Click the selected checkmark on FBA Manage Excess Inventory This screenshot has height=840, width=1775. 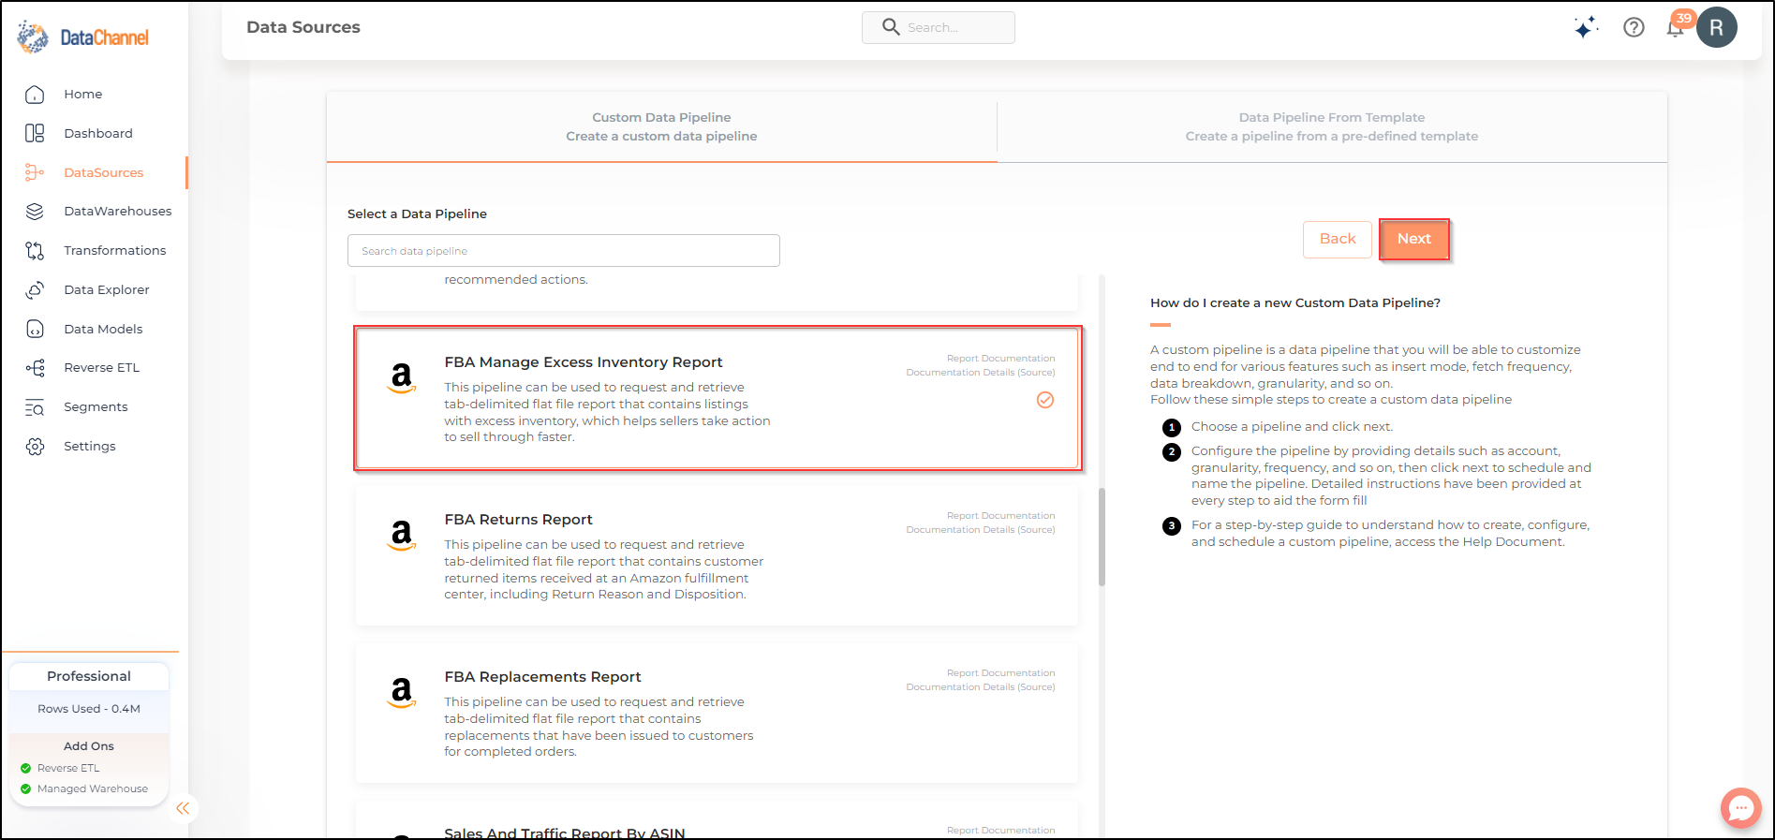pyautogui.click(x=1045, y=400)
